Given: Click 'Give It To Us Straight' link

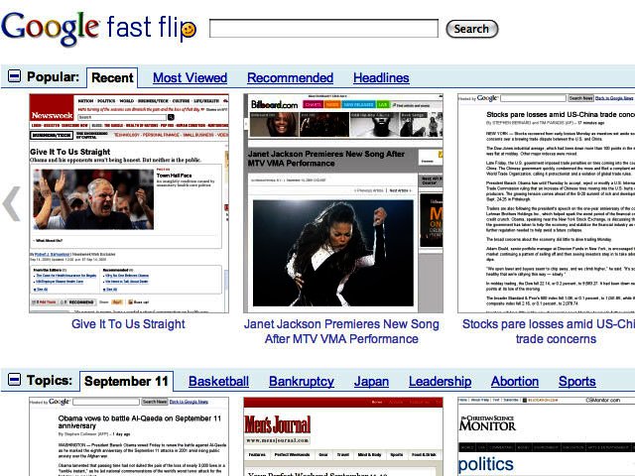Looking at the screenshot, I should click(128, 324).
